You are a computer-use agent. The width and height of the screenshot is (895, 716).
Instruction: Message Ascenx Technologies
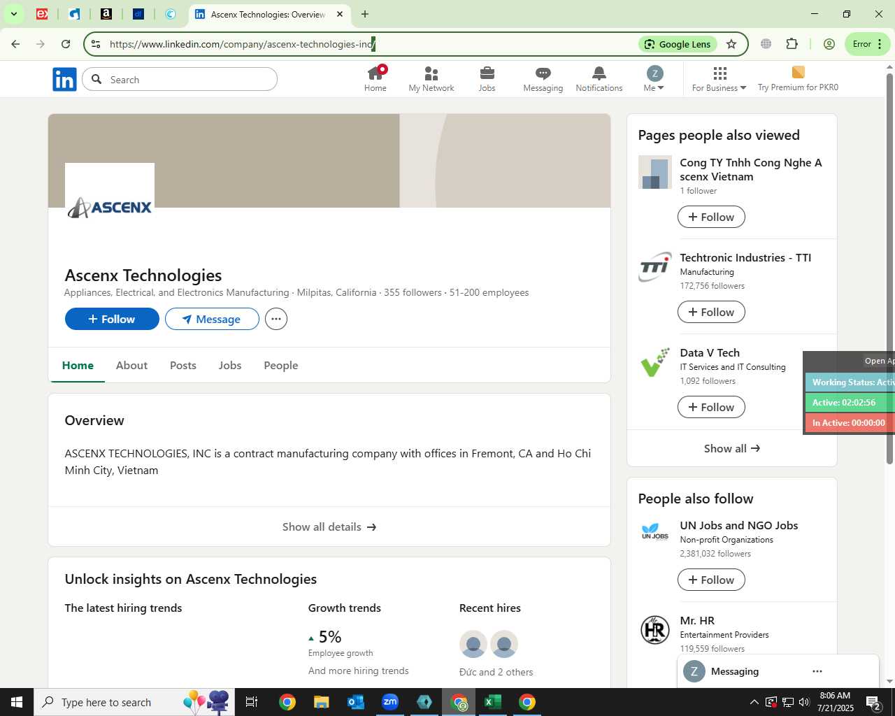[x=212, y=319]
